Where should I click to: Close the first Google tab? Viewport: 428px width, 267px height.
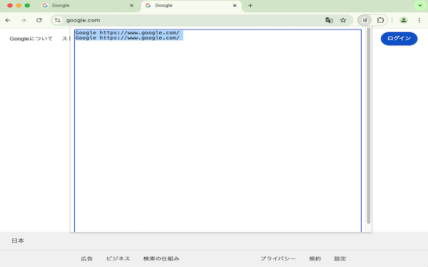[131, 5]
